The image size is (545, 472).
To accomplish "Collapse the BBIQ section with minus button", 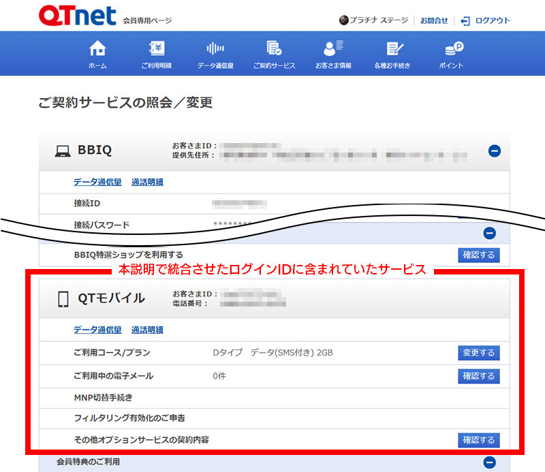I will click(x=495, y=151).
